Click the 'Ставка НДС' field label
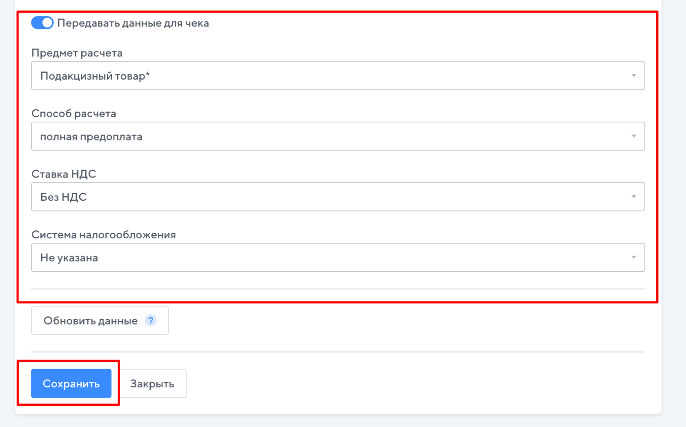This screenshot has height=427, width=686. pyautogui.click(x=64, y=174)
